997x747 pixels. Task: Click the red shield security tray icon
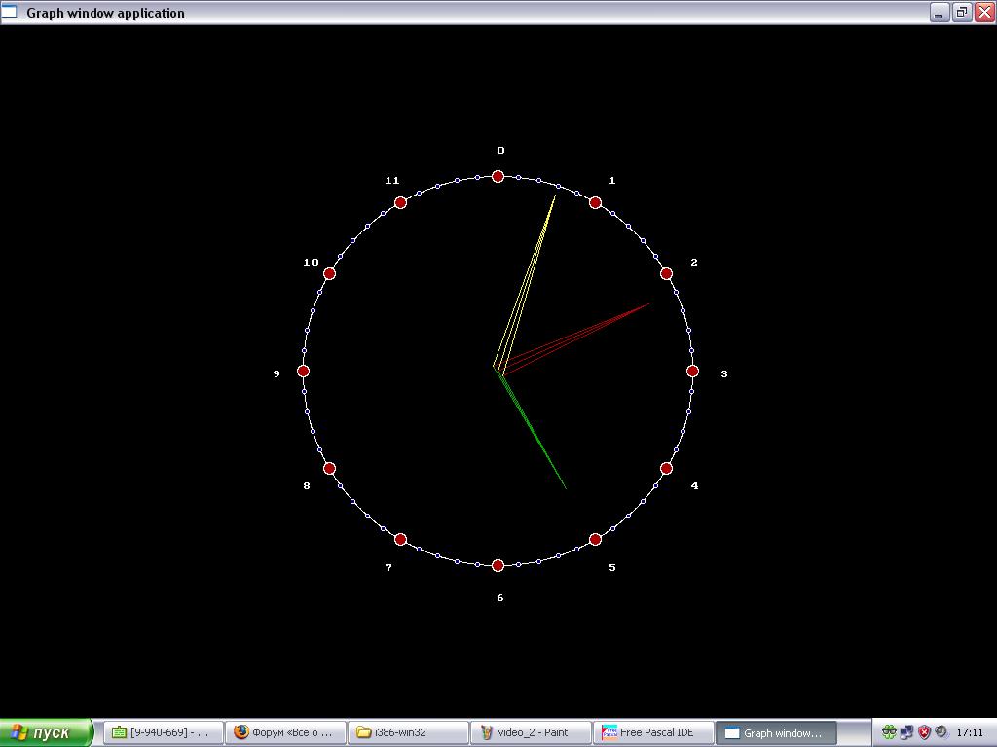click(924, 732)
